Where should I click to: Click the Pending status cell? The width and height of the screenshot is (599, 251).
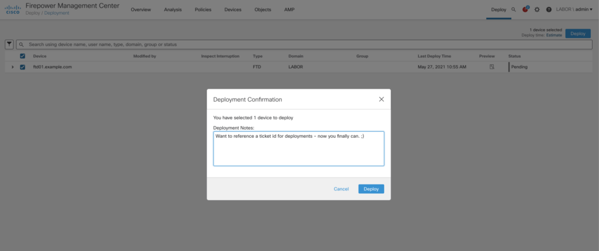pyautogui.click(x=519, y=67)
